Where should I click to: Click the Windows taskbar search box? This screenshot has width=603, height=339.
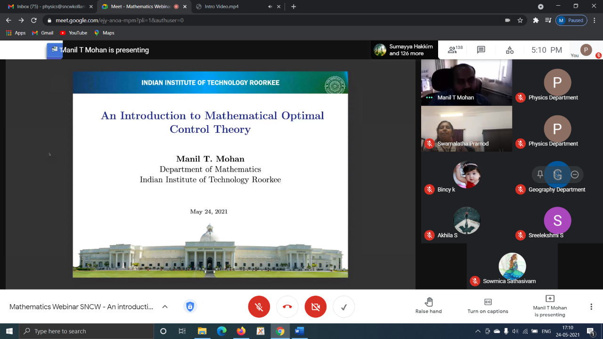pos(87,331)
